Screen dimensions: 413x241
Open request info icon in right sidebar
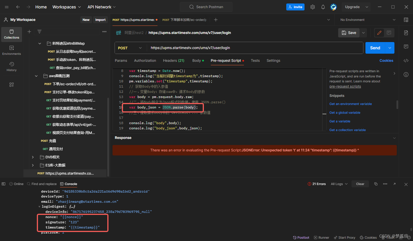coord(406,75)
